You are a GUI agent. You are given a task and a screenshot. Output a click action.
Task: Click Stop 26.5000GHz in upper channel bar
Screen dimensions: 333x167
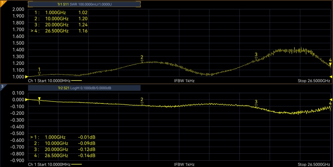coord(314,81)
